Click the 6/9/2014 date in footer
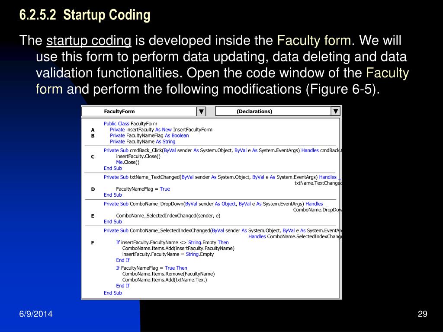 tap(35, 314)
